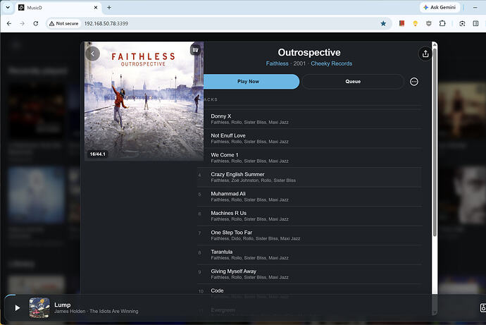Select the track We Come 1

(x=309, y=158)
